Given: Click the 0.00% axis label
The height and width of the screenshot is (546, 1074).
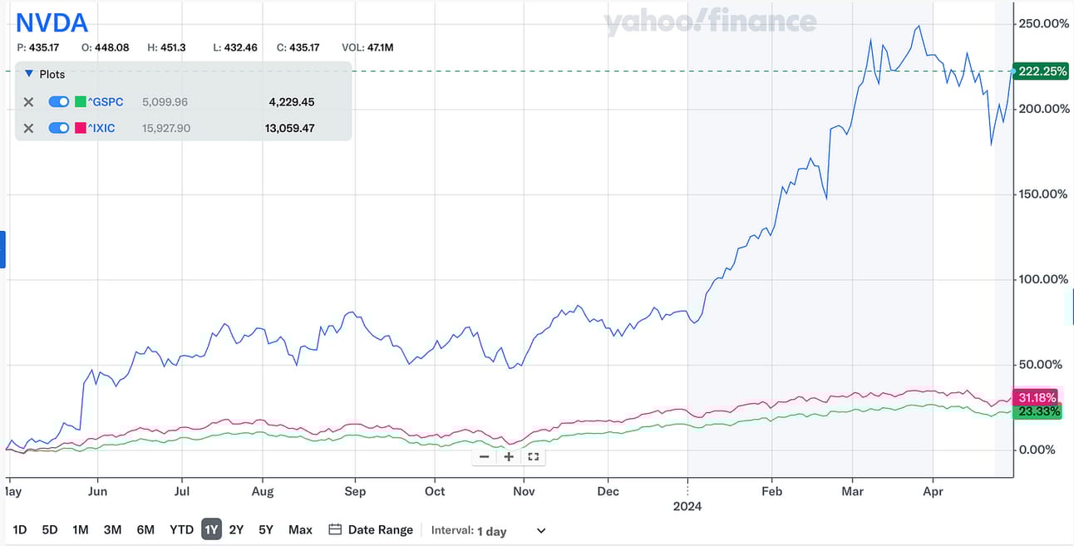Looking at the screenshot, I should [x=1037, y=450].
